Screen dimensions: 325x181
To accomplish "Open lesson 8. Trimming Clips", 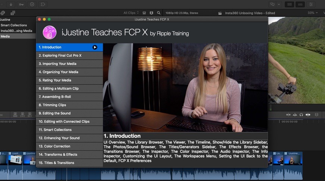I will [x=69, y=105].
